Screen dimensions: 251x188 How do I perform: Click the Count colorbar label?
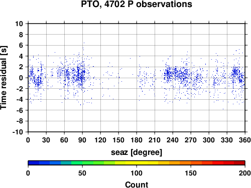(137, 184)
